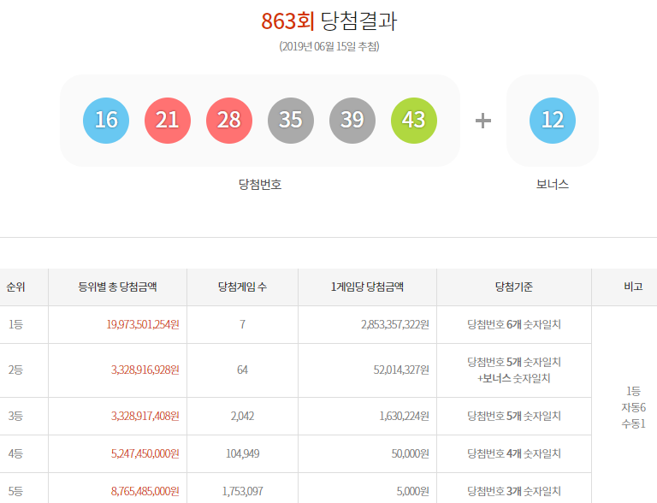Click the winner count 64
657x503 pixels.
pos(243,370)
